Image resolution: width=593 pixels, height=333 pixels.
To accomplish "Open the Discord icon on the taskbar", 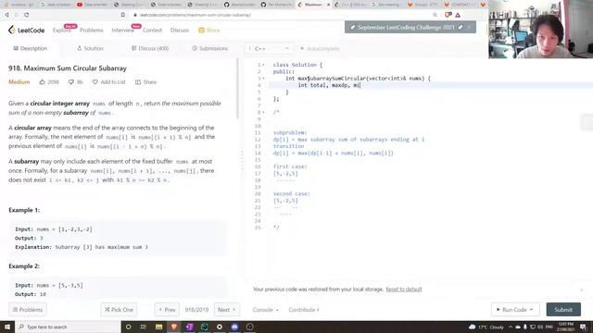I will click(x=234, y=327).
